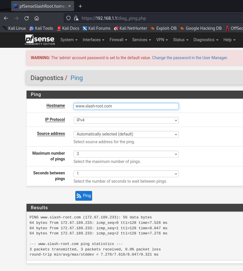Reload the page with the refresh icon
Screen dimensions: 243x271
tap(27, 18)
